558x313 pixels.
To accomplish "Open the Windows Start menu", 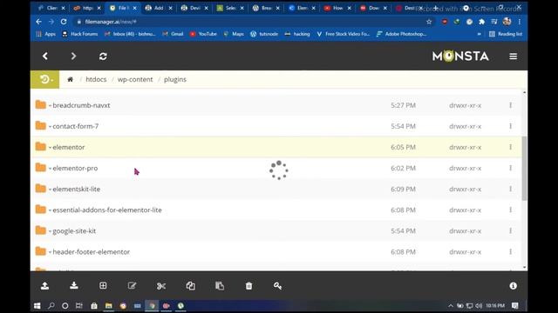I will pos(37,305).
